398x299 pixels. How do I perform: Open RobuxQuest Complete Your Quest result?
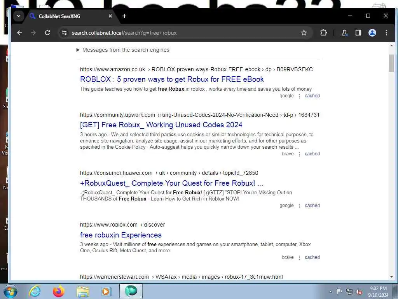click(x=171, y=183)
